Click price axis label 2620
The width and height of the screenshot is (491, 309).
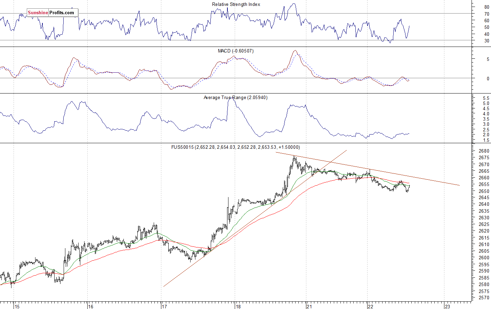(484, 231)
